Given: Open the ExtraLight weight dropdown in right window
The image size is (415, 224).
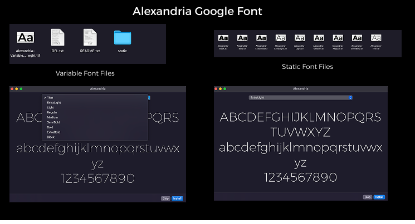Looking at the screenshot, I should [300, 97].
